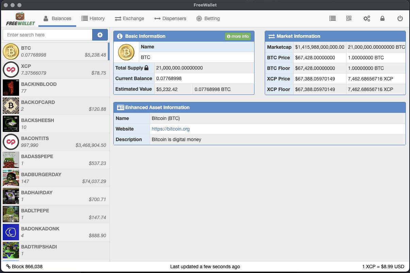Click the BADONKADONK asset thumbnail

point(11,232)
